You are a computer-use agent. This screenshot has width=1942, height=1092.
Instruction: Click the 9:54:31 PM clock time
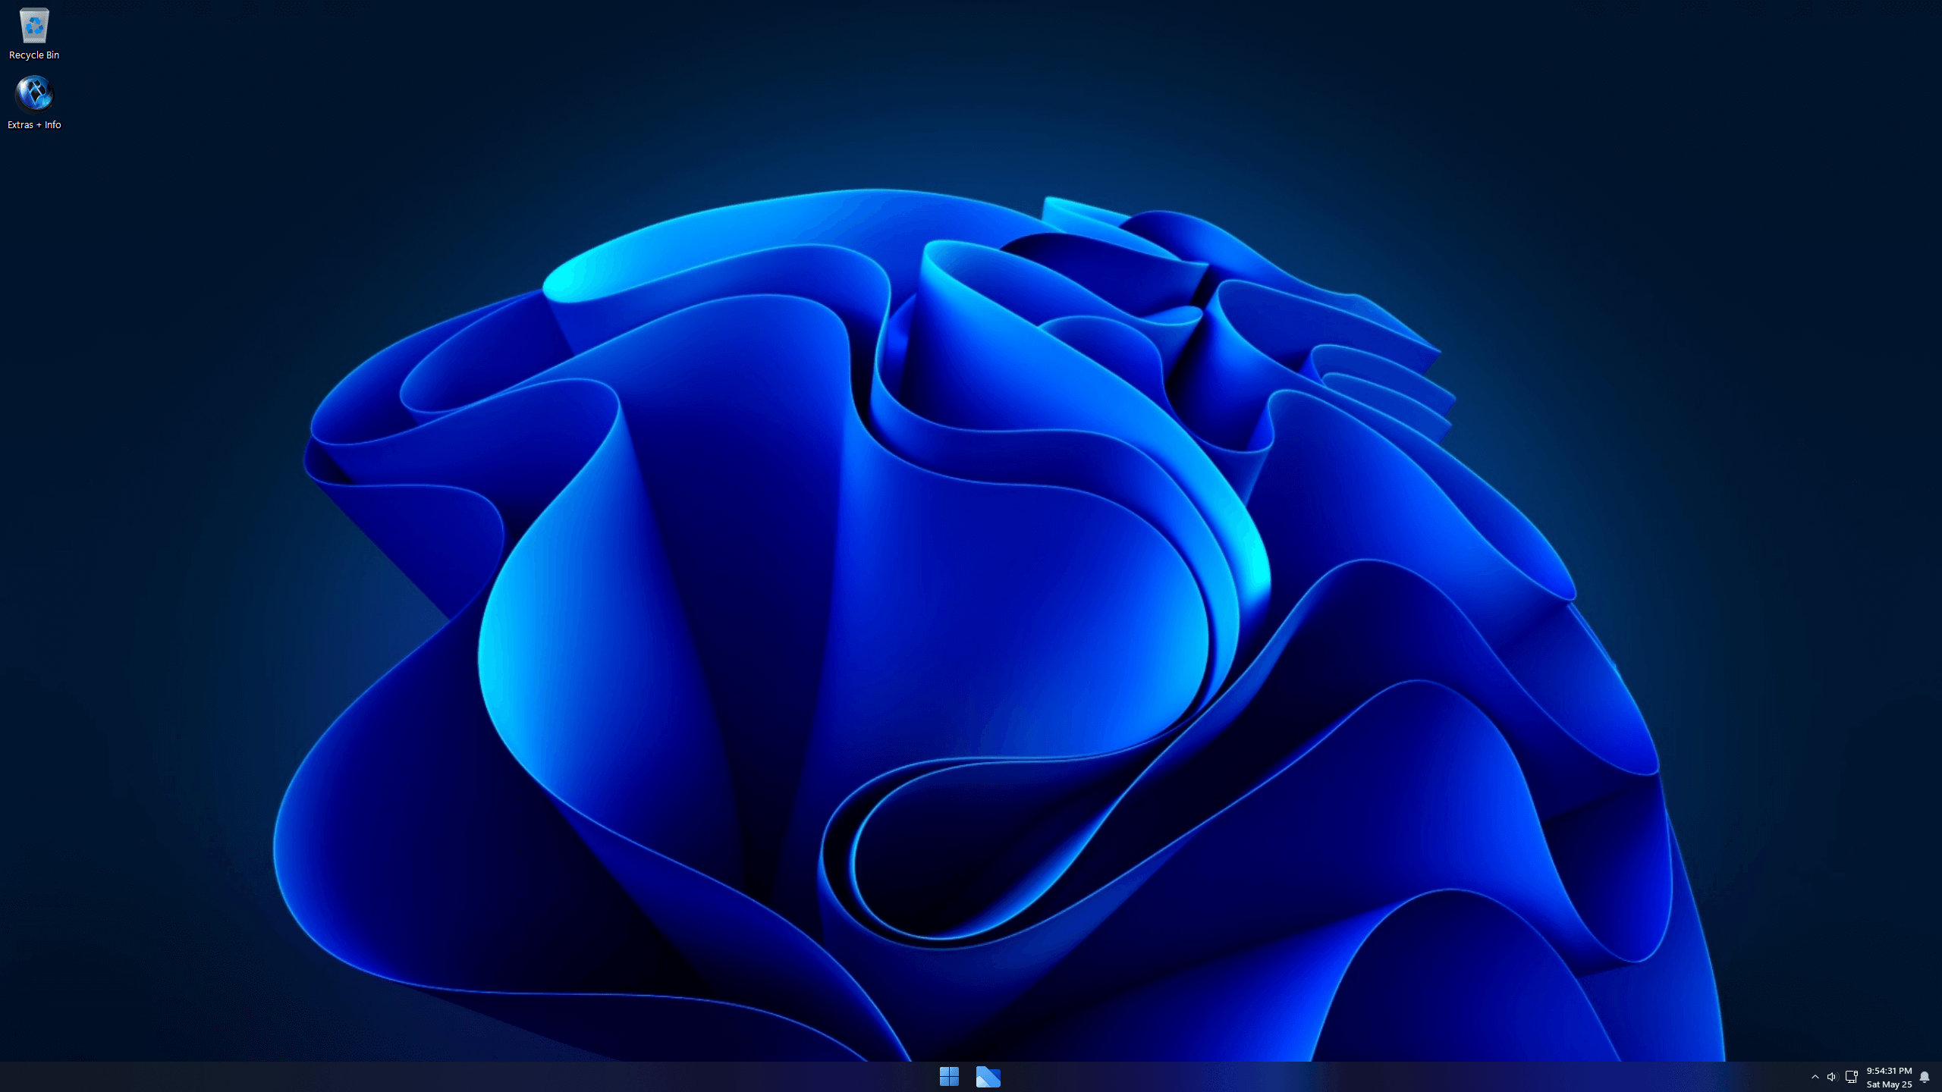1889,1071
